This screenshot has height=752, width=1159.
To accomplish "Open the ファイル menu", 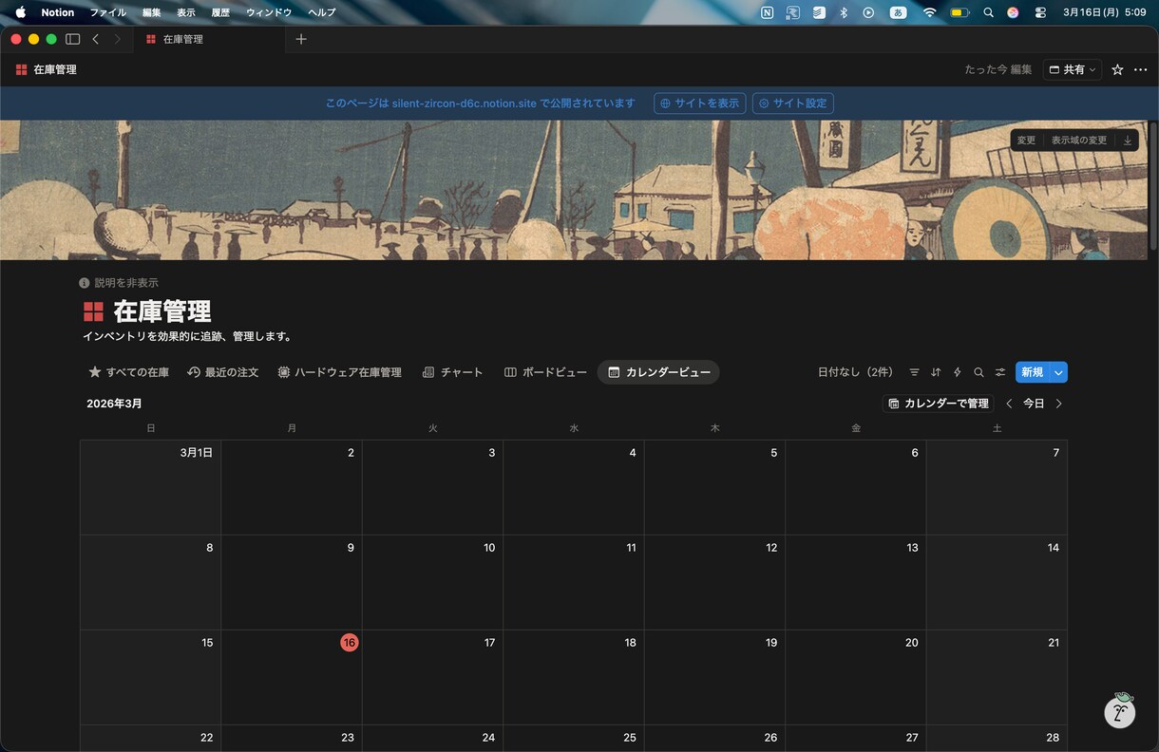I will pos(107,12).
